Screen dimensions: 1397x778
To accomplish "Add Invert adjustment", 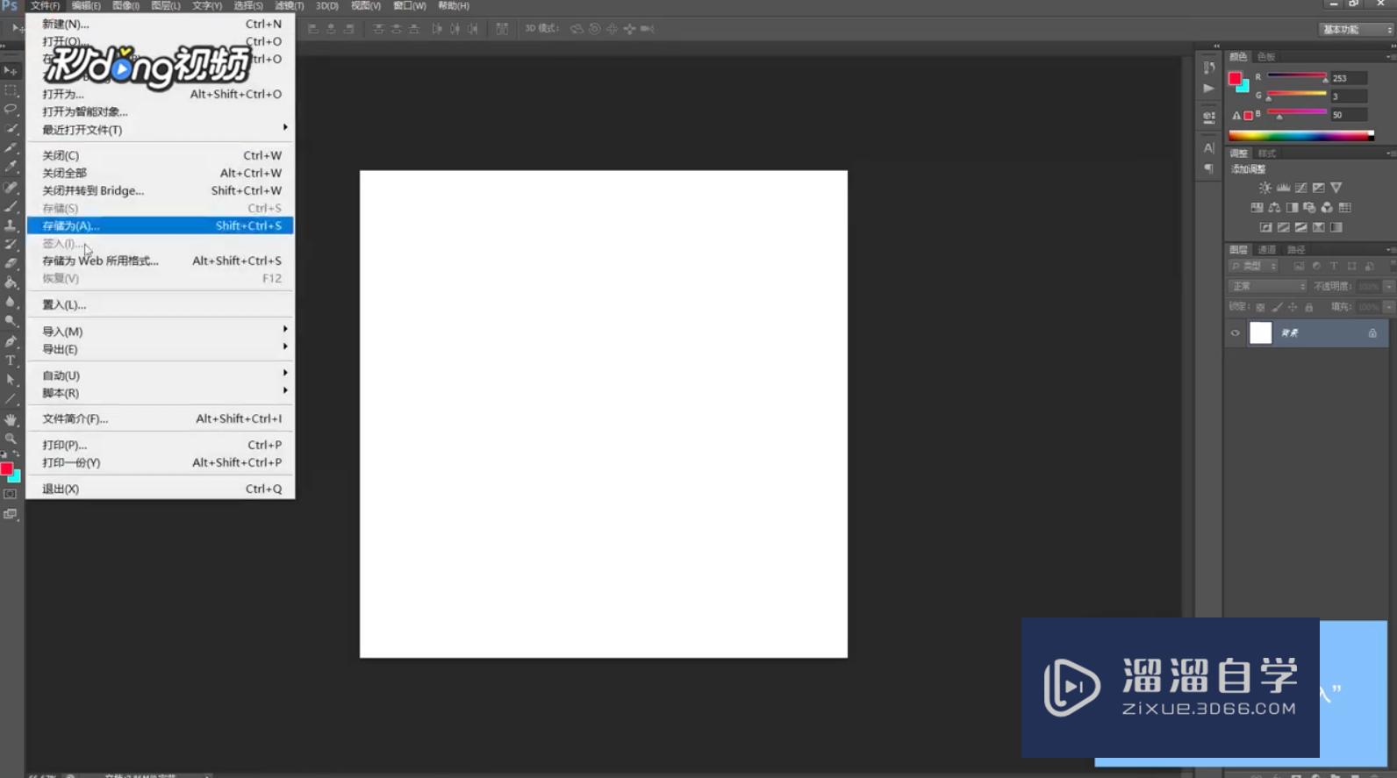I will point(1265,227).
